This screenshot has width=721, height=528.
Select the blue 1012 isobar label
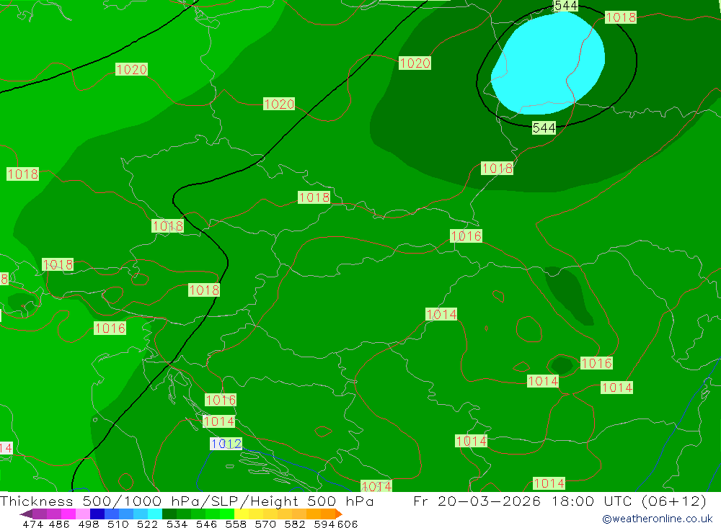tap(226, 444)
